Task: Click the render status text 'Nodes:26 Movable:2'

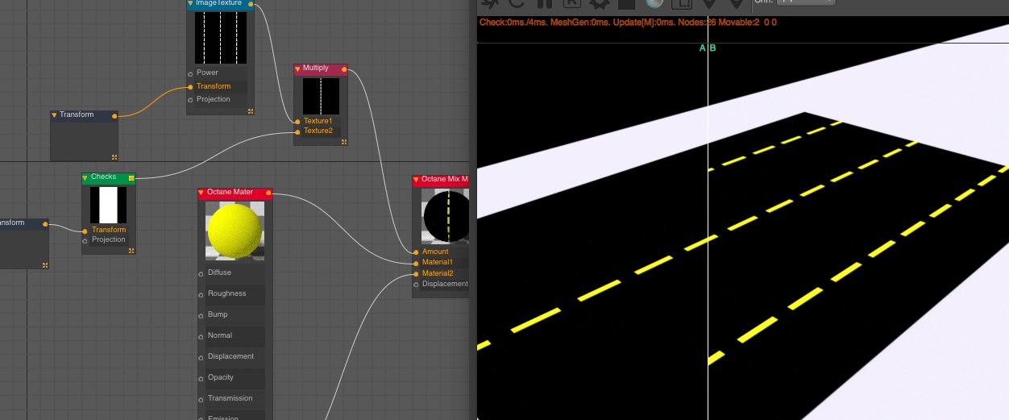Action: pyautogui.click(x=720, y=22)
